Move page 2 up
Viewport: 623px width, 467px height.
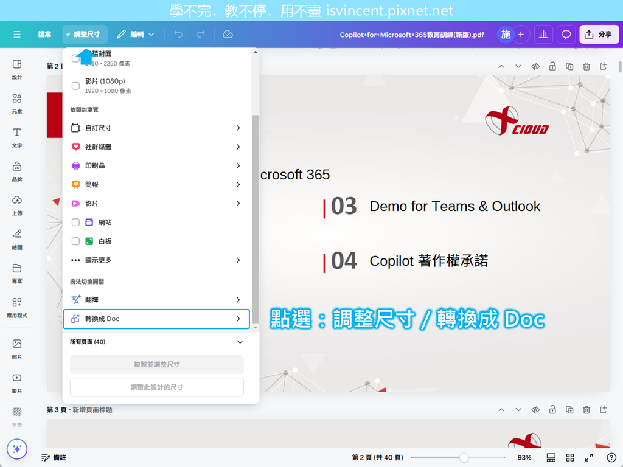(501, 66)
